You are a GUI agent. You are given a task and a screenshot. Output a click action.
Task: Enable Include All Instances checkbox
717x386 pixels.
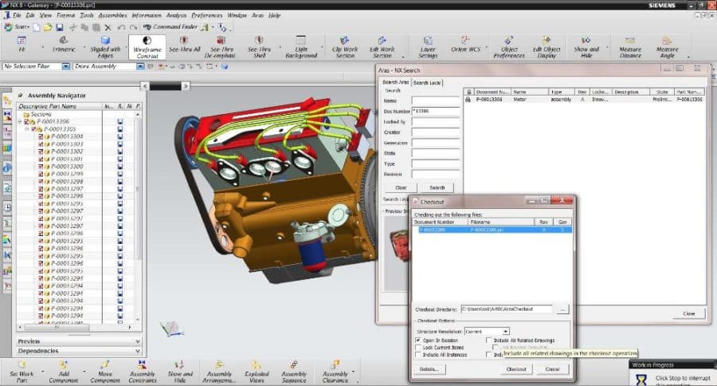(418, 354)
